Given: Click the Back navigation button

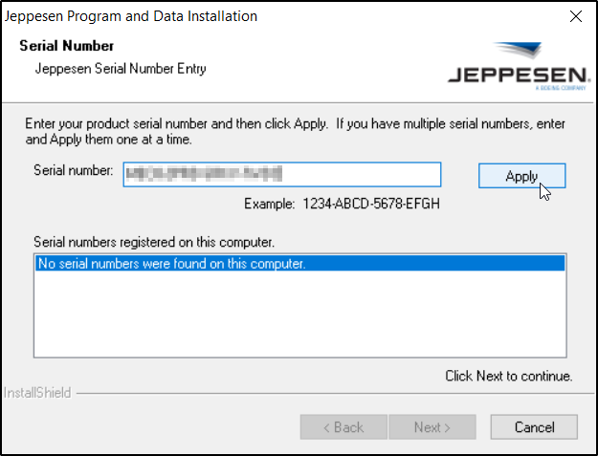Looking at the screenshot, I should 343,427.
